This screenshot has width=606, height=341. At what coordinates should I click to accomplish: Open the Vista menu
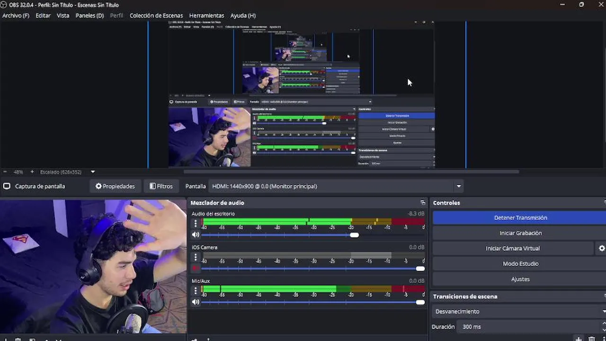point(63,16)
